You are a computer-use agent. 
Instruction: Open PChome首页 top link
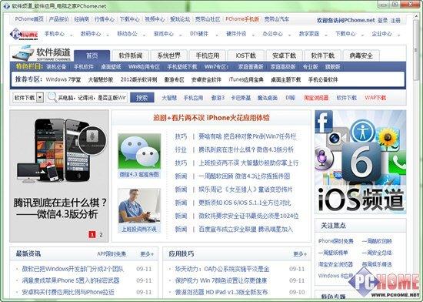click(x=29, y=19)
